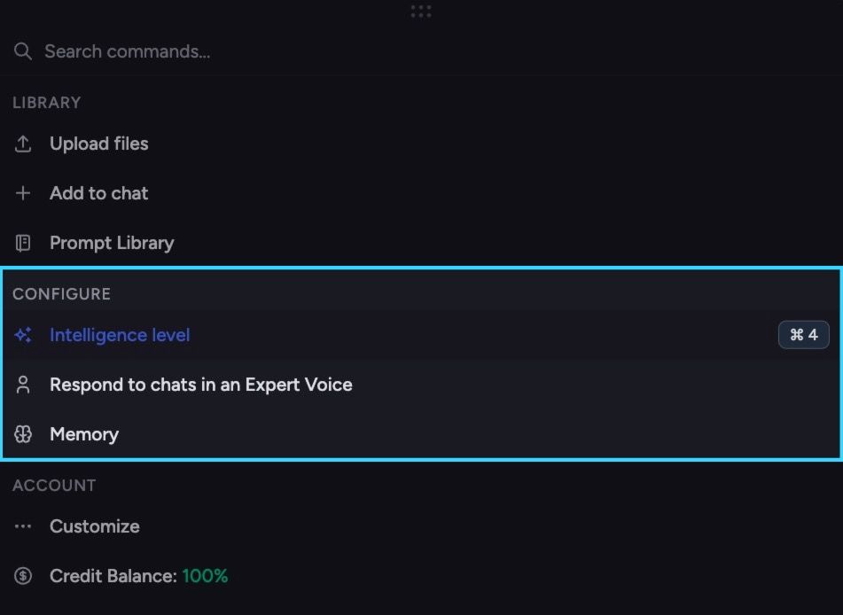Screen dimensions: 843x615
Task: Open the Customize account option
Action: [x=422, y=526]
